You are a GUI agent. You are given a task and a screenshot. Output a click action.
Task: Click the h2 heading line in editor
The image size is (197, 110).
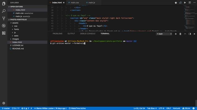click(x=95, y=26)
